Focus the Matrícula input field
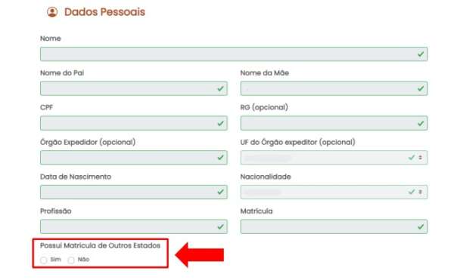 pos(334,226)
